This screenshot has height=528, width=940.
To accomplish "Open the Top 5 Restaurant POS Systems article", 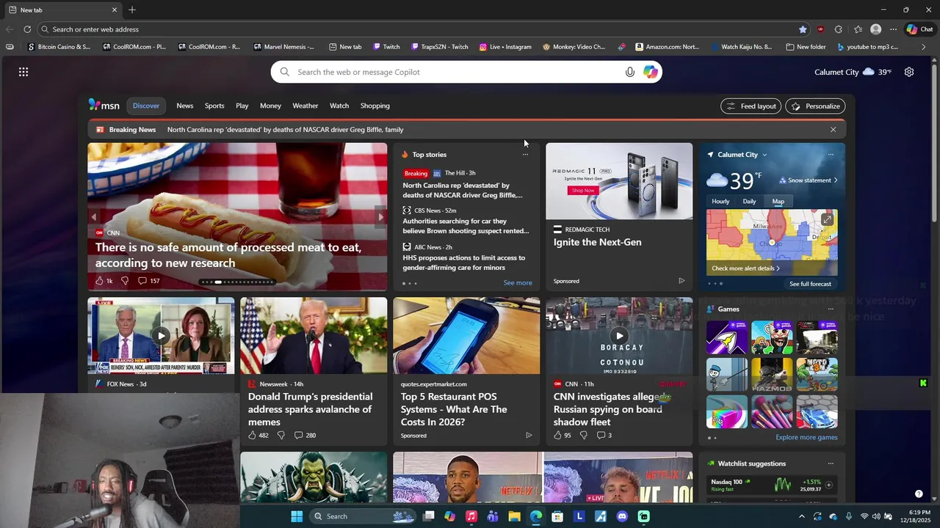I will coord(455,409).
